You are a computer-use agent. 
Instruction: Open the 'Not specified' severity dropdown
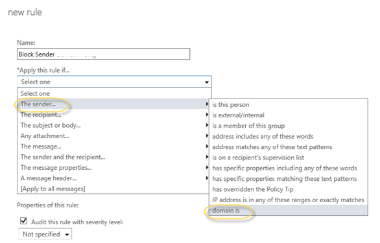click(x=45, y=235)
